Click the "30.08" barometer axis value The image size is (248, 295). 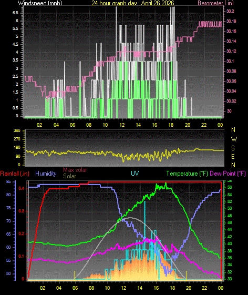coord(231,71)
